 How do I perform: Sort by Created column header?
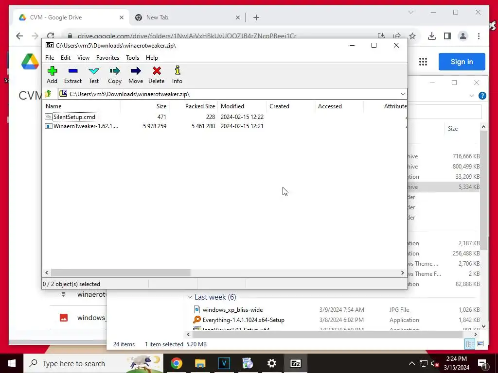click(x=291, y=106)
